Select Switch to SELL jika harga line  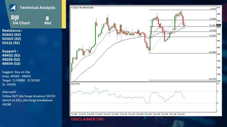28,100
